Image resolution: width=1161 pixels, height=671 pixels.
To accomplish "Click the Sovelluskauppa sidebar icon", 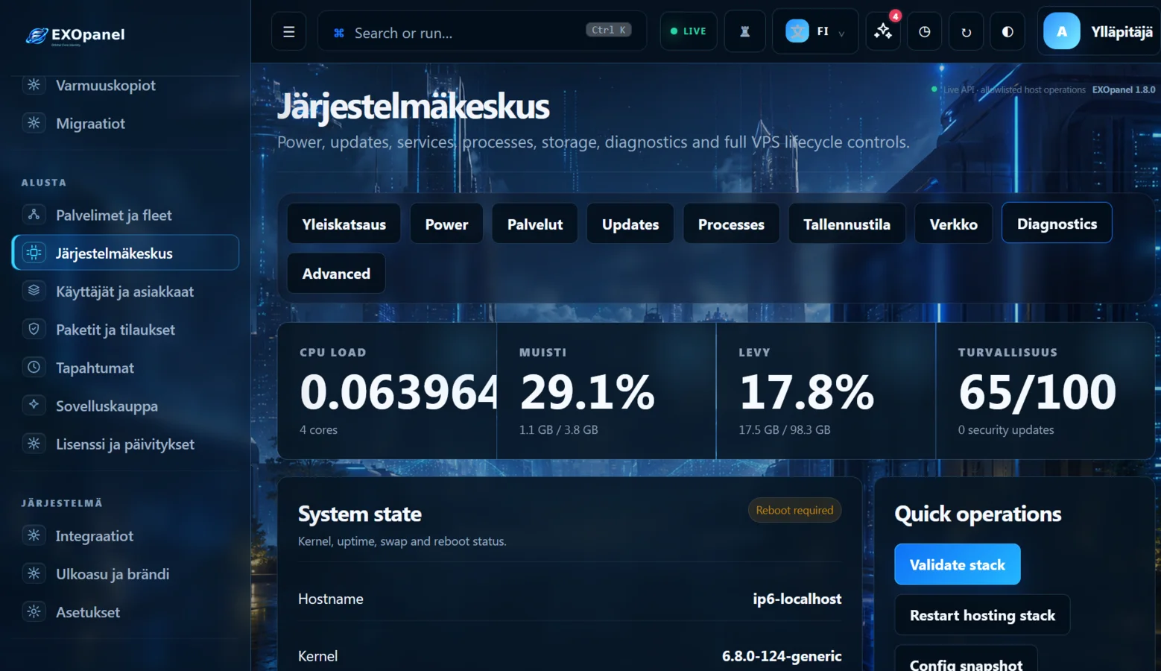I will pos(34,405).
